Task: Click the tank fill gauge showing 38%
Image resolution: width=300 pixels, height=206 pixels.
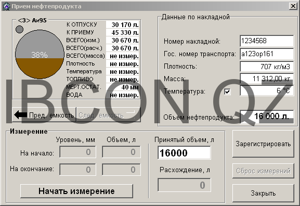Action: click(40, 54)
